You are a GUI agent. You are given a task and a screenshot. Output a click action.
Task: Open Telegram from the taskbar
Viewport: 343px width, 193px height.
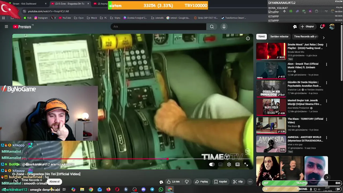(152, 190)
